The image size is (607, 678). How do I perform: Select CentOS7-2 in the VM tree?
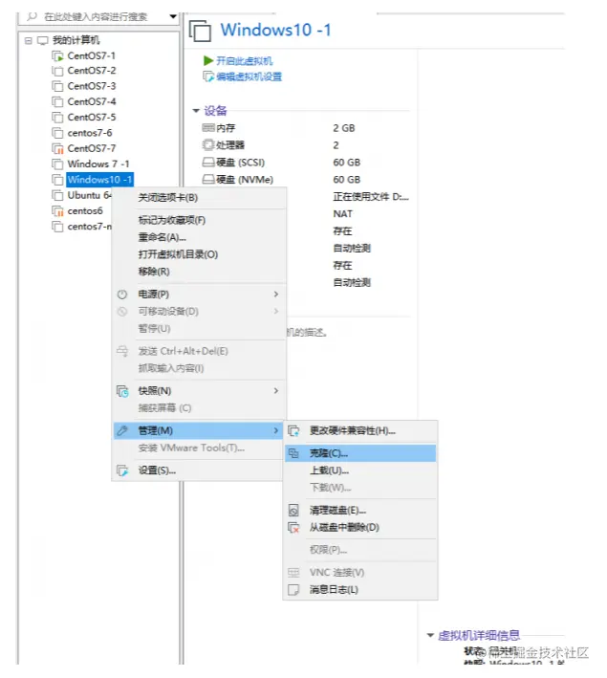pos(92,71)
